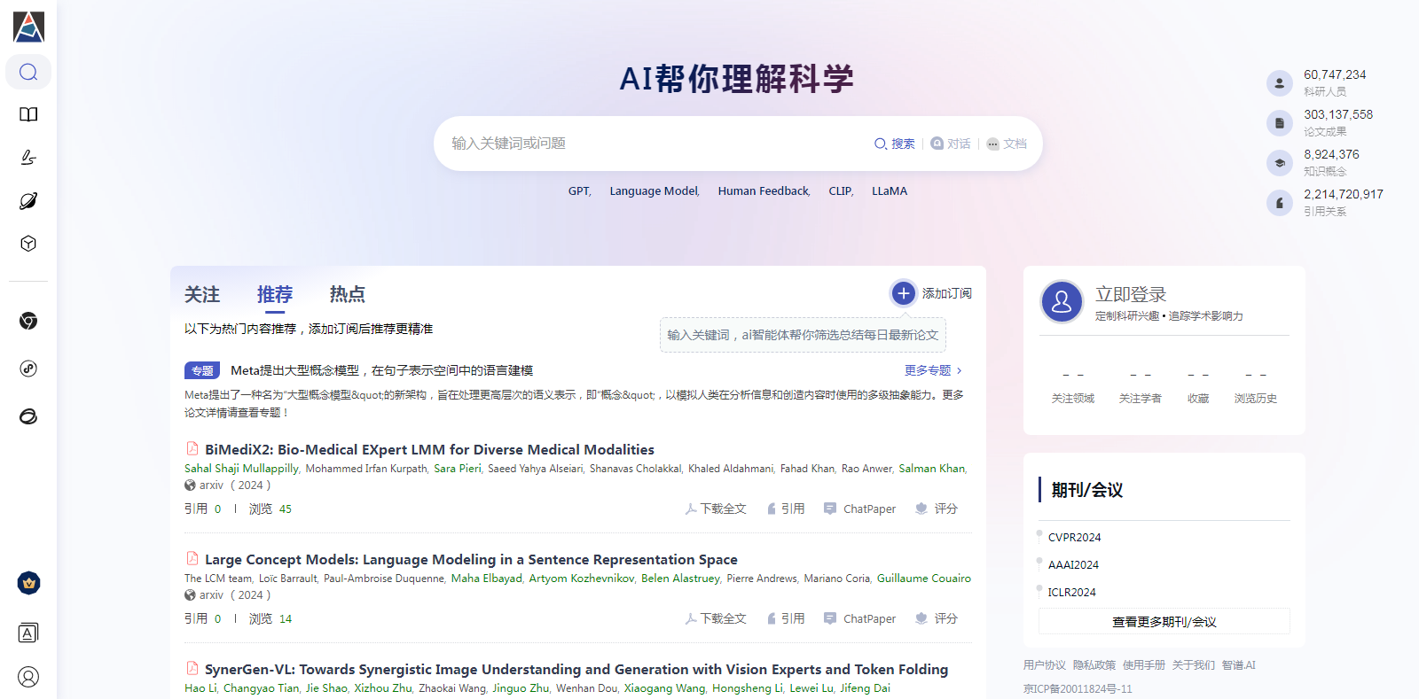Click the AMiner logo in the sidebar

(x=28, y=27)
